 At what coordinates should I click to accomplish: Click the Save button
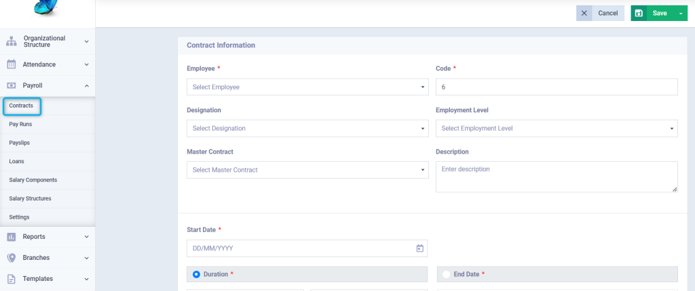pyautogui.click(x=659, y=14)
